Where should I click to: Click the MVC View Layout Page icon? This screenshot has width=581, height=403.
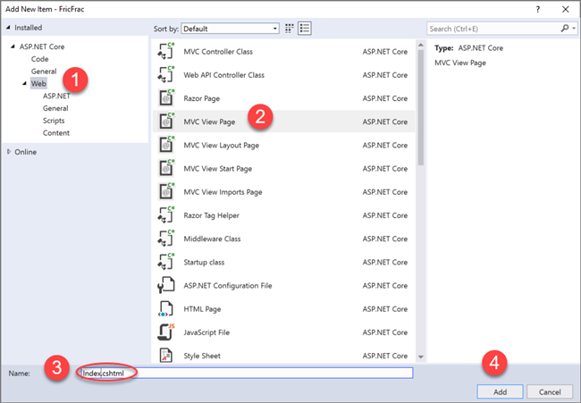165,145
